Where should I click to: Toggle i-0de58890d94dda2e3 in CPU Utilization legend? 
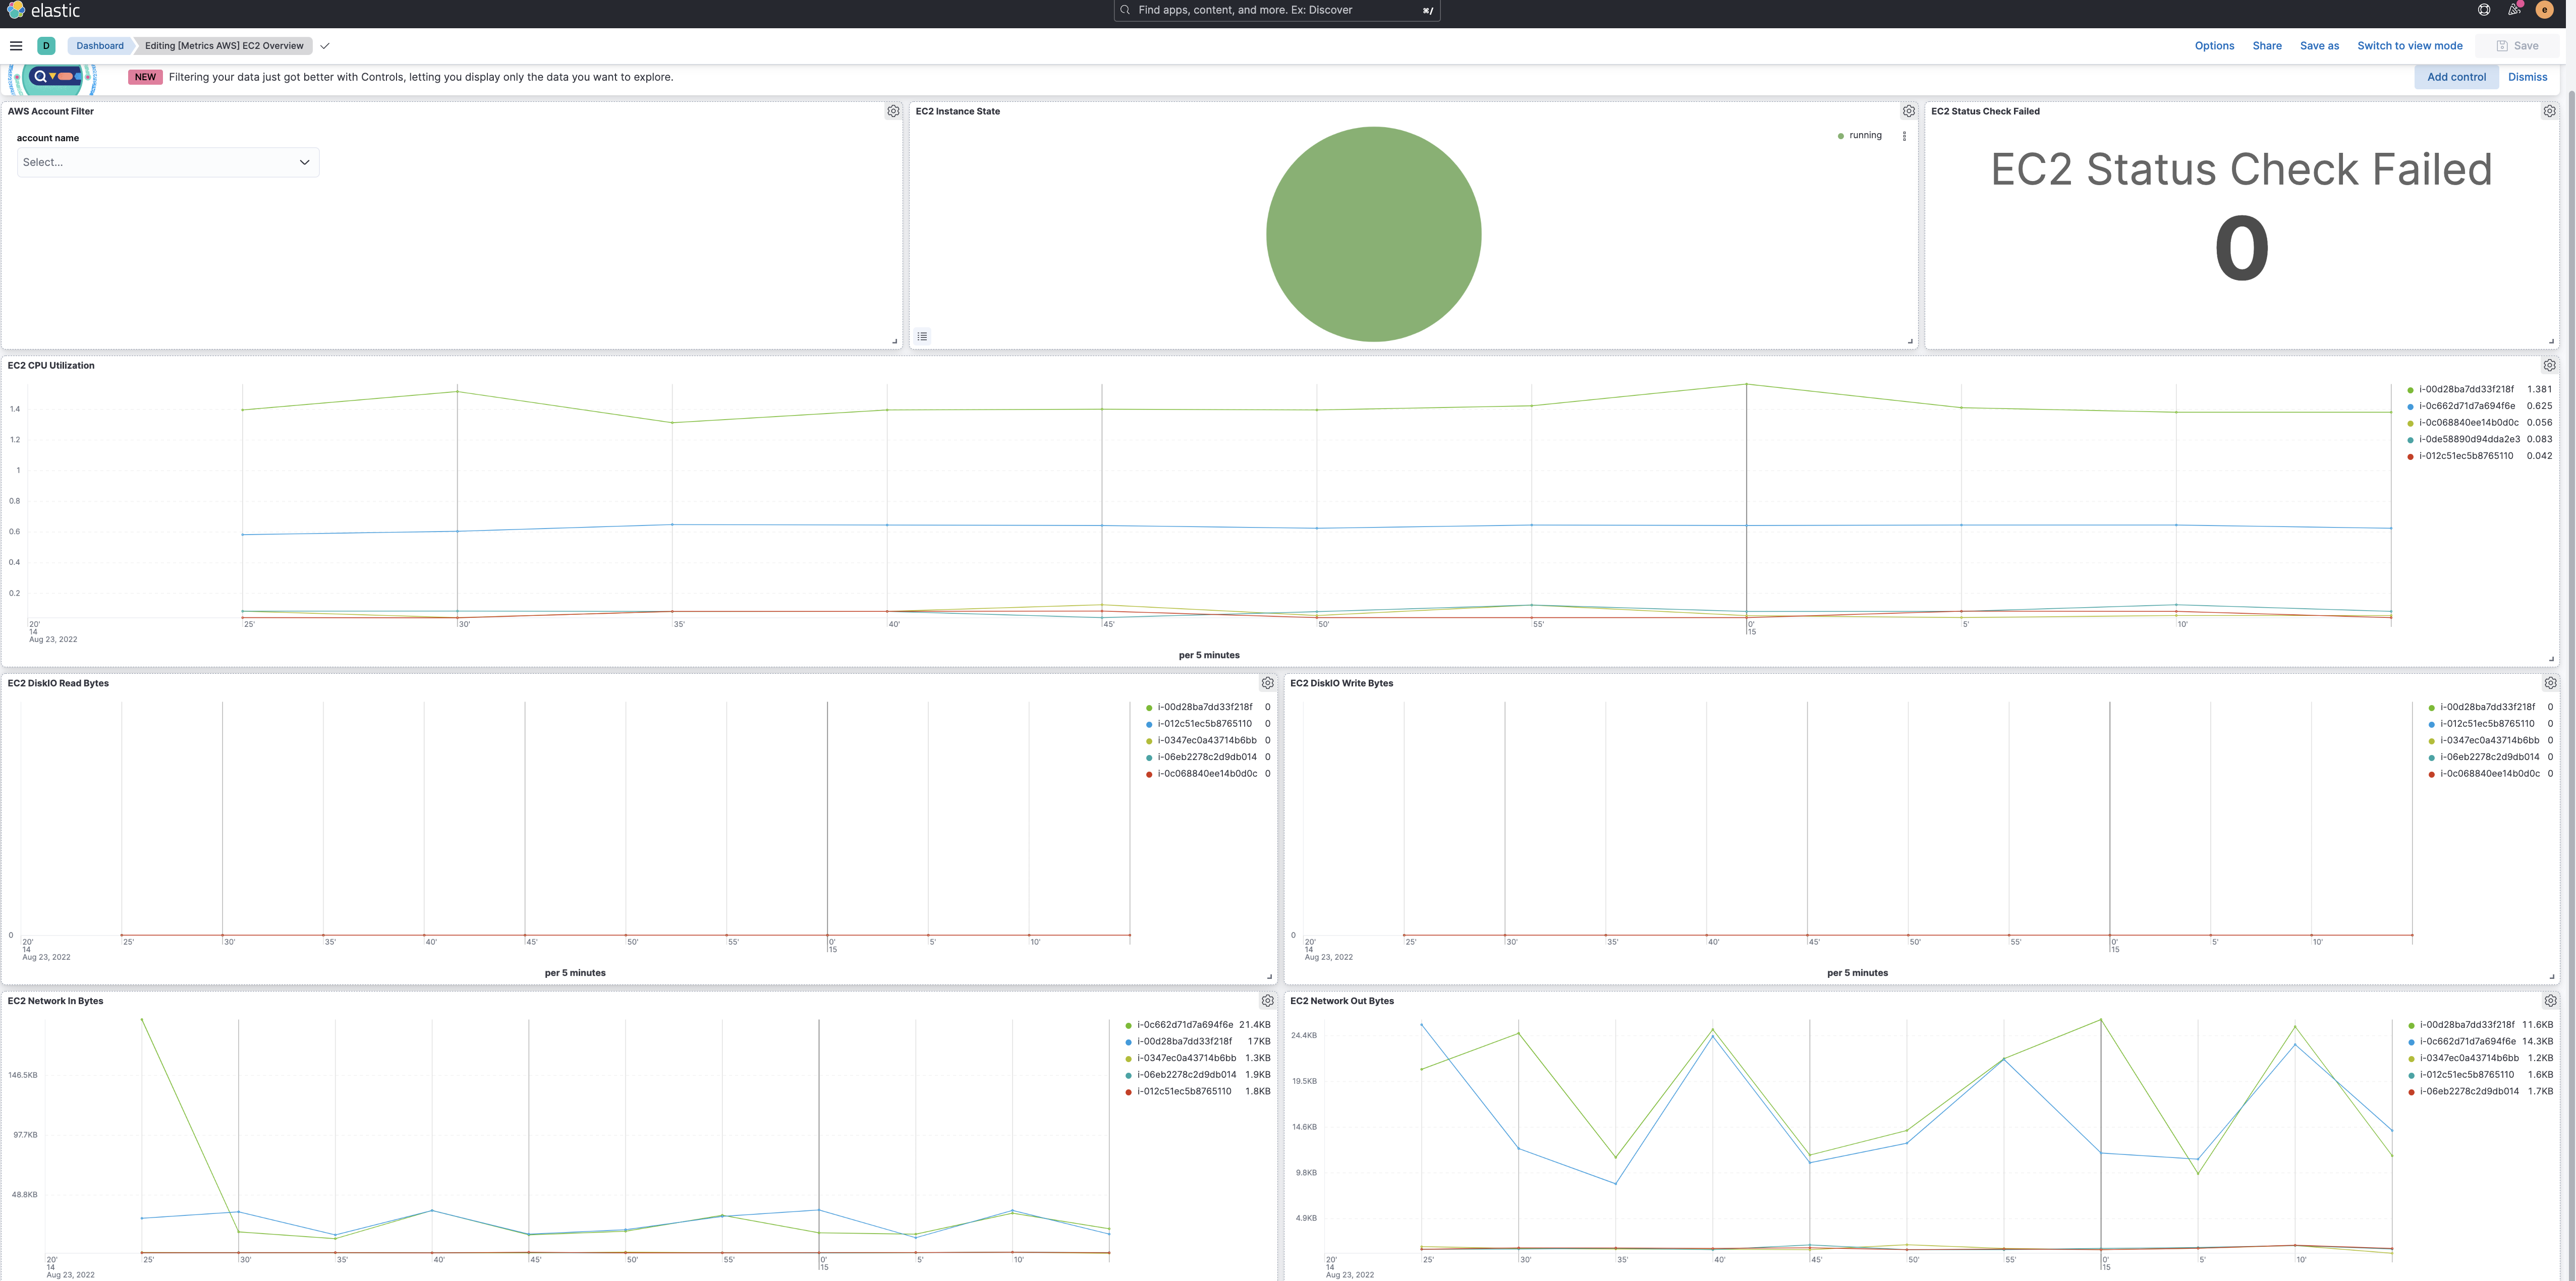tap(2469, 439)
